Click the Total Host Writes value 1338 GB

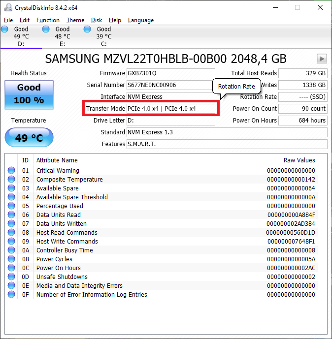303,85
